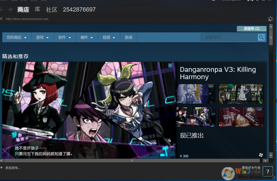
Task: View the thumbnail with three characters
Action: pos(195,117)
